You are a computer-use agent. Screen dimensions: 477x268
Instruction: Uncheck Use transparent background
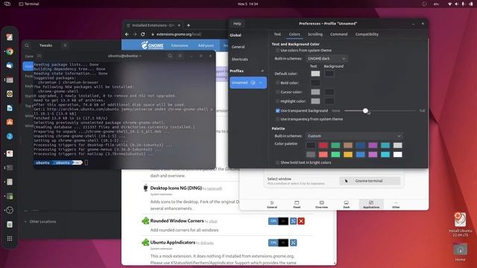coord(277,111)
